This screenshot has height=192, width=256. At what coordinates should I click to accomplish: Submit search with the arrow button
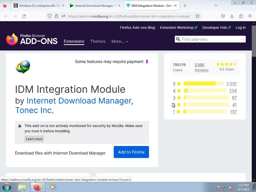coord(242,39)
